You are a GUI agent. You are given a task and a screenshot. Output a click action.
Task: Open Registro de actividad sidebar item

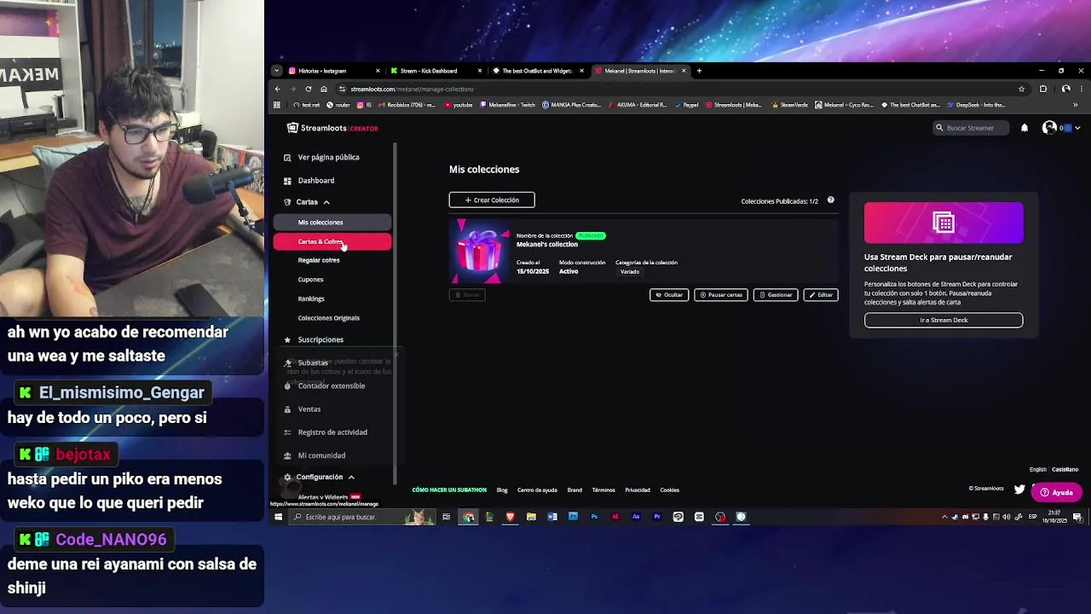tap(332, 432)
